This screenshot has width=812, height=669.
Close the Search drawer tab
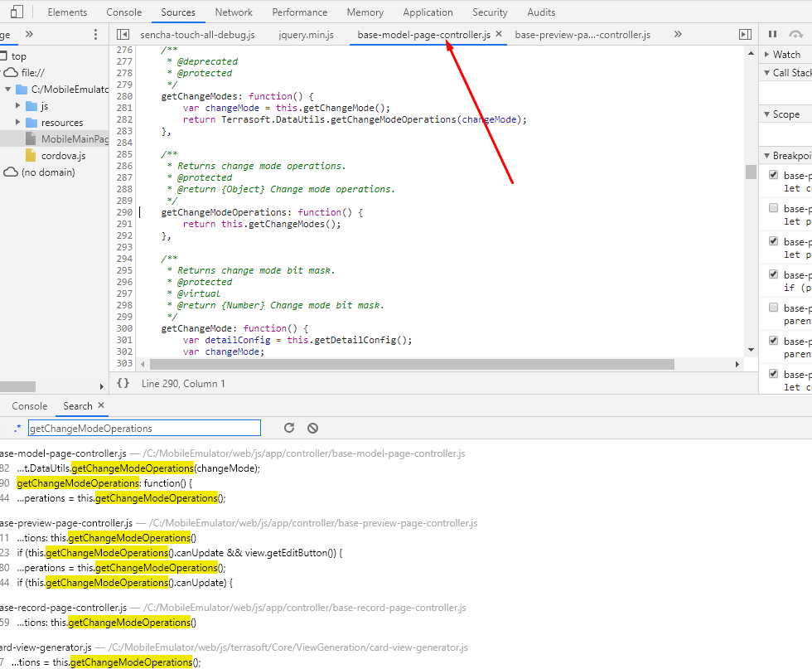click(101, 405)
